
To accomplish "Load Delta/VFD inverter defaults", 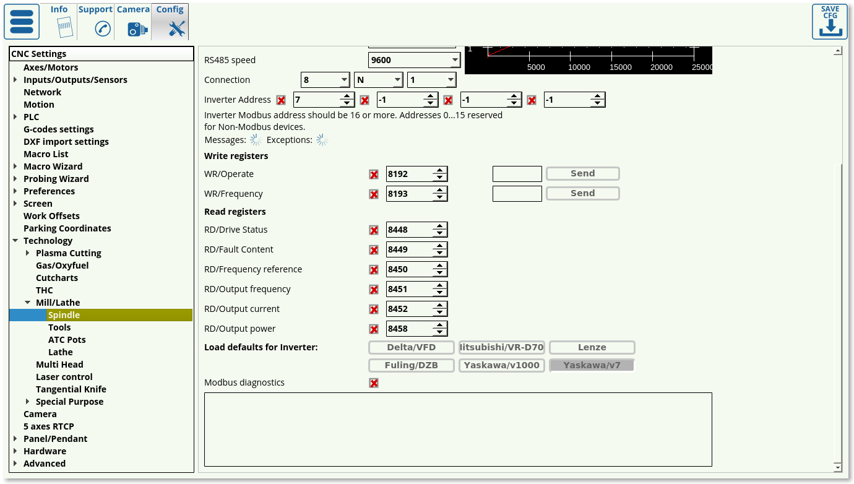I will tap(412, 347).
